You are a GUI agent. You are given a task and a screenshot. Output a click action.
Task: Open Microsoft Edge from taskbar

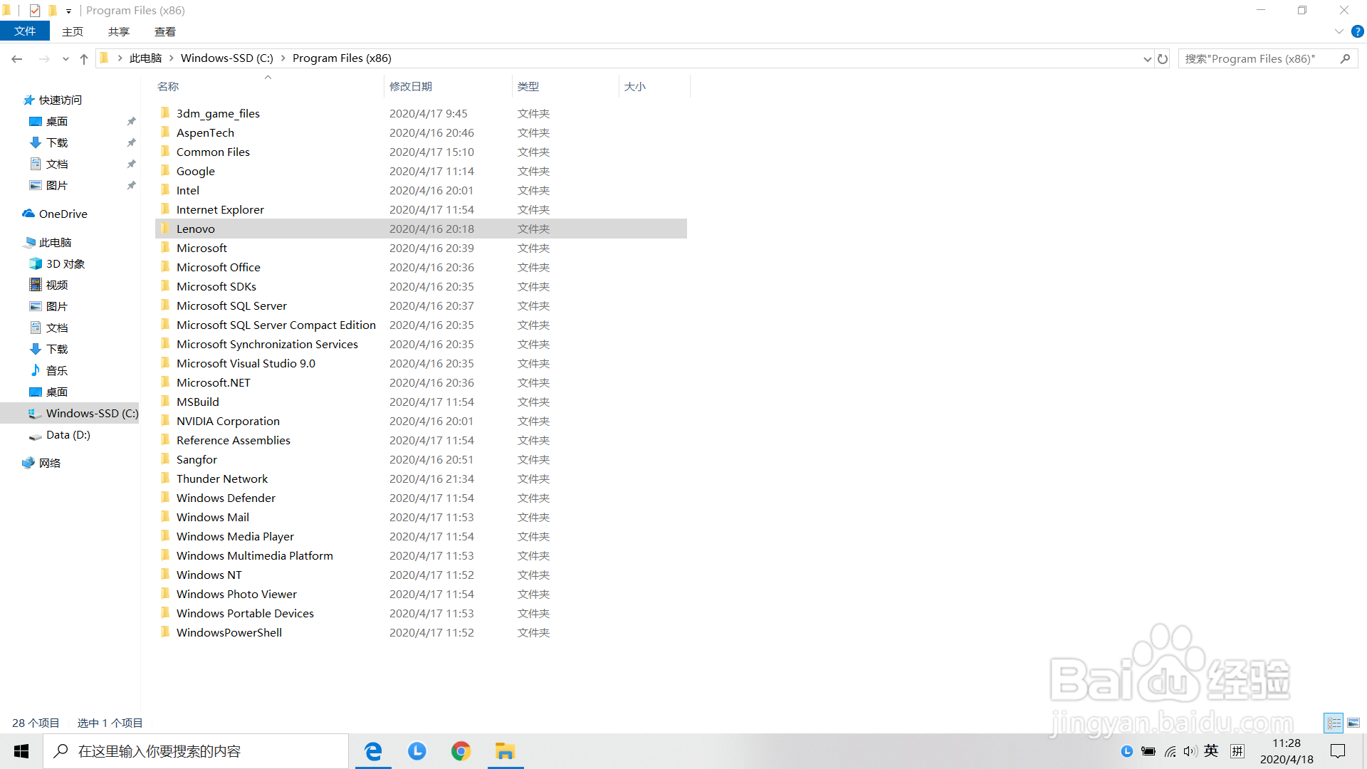373,751
